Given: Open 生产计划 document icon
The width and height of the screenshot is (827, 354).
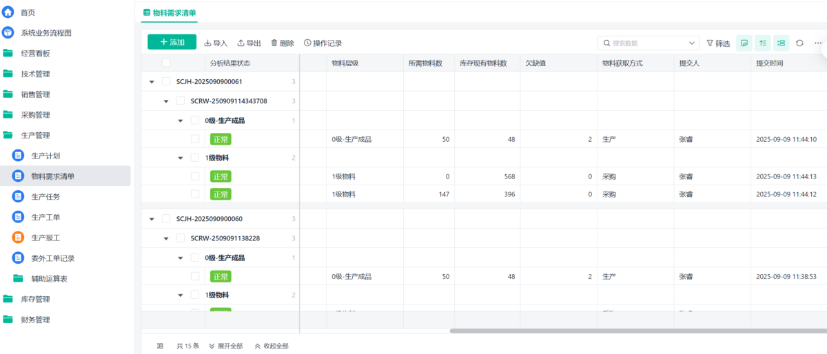Looking at the screenshot, I should pyautogui.click(x=19, y=156).
